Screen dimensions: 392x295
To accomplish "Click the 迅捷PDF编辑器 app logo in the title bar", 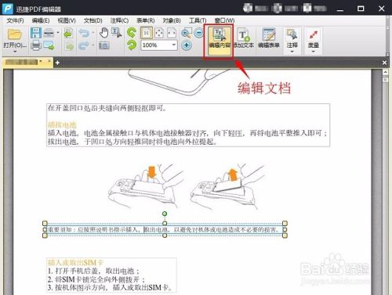I will pos(7,9).
